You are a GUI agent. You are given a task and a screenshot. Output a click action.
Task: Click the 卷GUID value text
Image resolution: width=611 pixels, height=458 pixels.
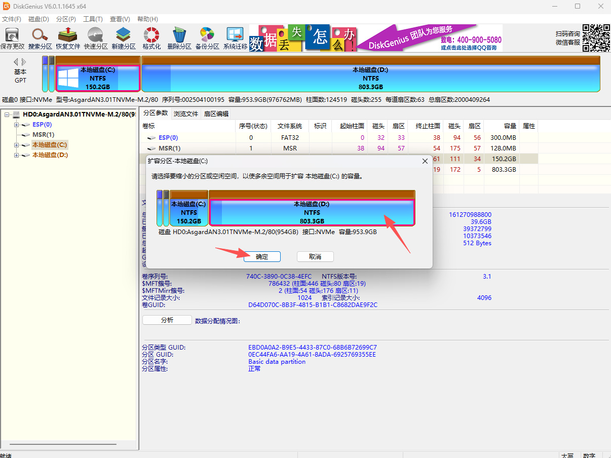313,305
